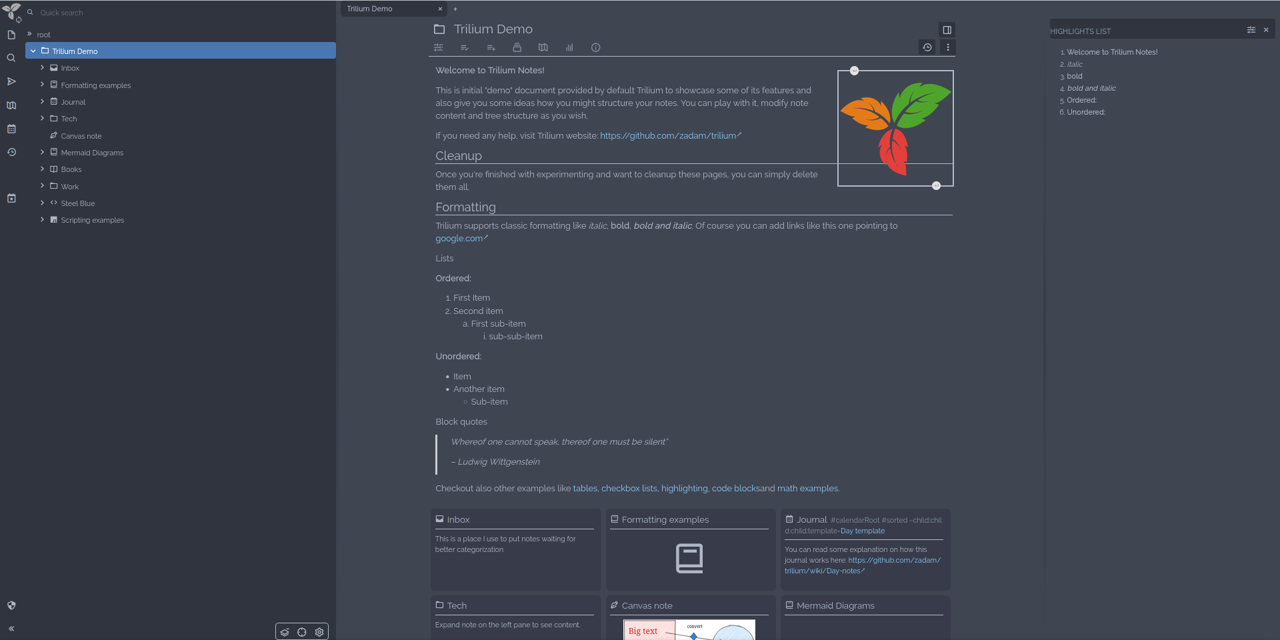This screenshot has width=1280, height=640.
Task: Toggle the split pane button beside title
Action: [946, 30]
